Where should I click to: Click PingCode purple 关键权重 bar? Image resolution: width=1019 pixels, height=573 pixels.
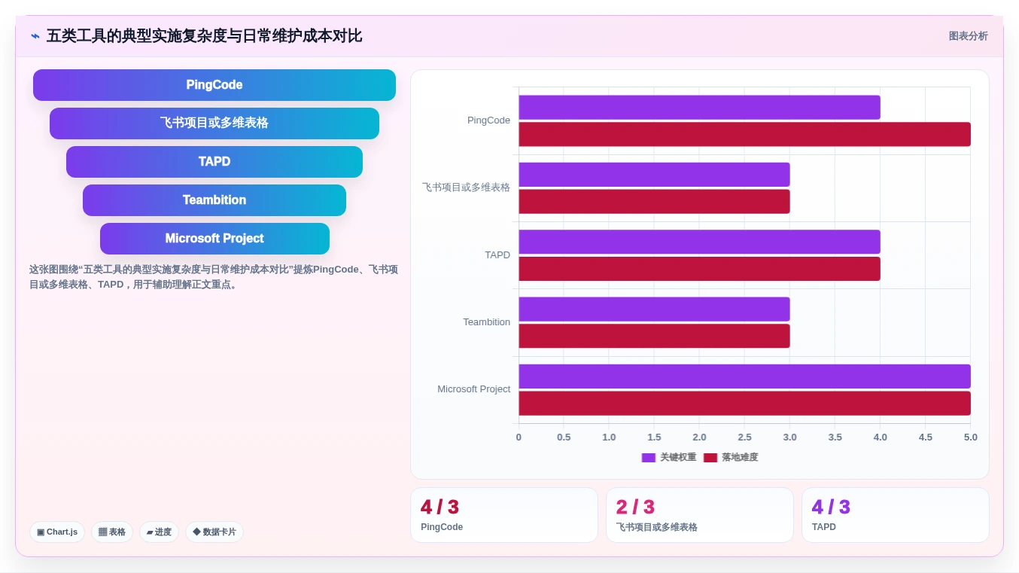[699, 108]
